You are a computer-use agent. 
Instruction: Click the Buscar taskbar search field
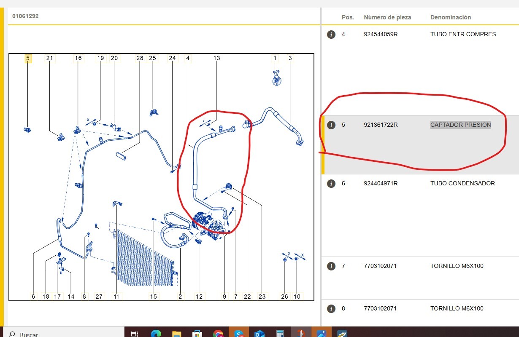pyautogui.click(x=29, y=334)
